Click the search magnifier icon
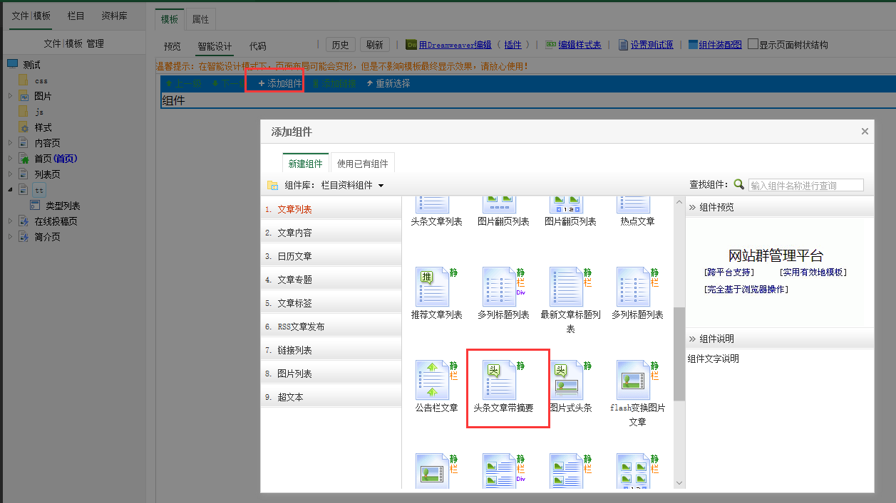Viewport: 896px width, 503px height. click(x=738, y=184)
